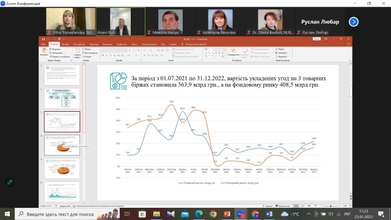Screen dimensions: 391x220
Task: Open Google Chrome from taskbar
Action: point(213,214)
